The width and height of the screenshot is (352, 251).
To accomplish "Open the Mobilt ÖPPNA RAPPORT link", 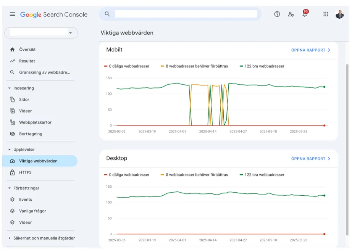I will point(308,50).
